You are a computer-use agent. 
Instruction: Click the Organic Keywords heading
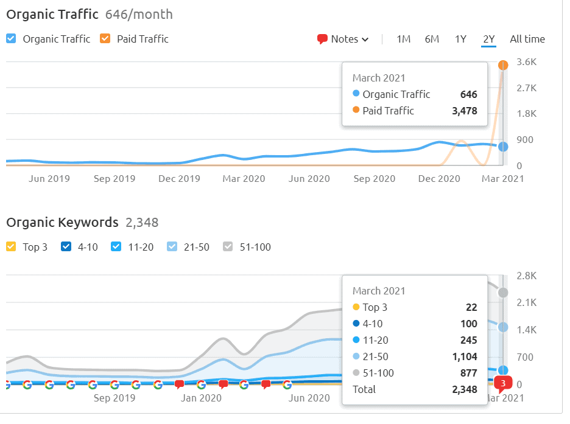tap(63, 222)
